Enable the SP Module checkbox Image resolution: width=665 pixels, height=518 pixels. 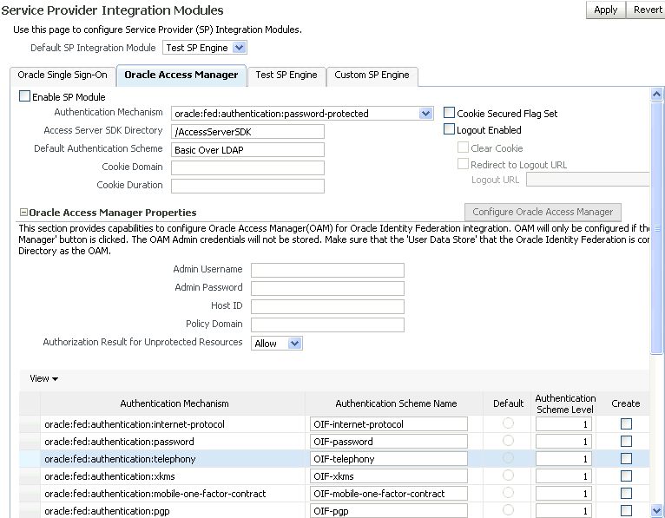(24, 97)
